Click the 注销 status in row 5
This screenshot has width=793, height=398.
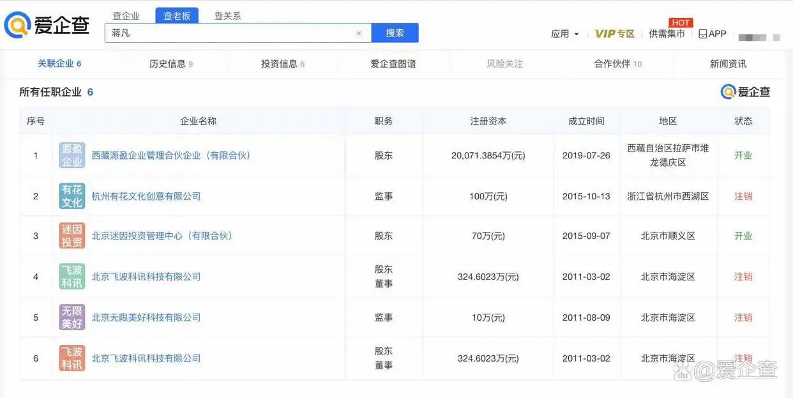pyautogui.click(x=743, y=318)
